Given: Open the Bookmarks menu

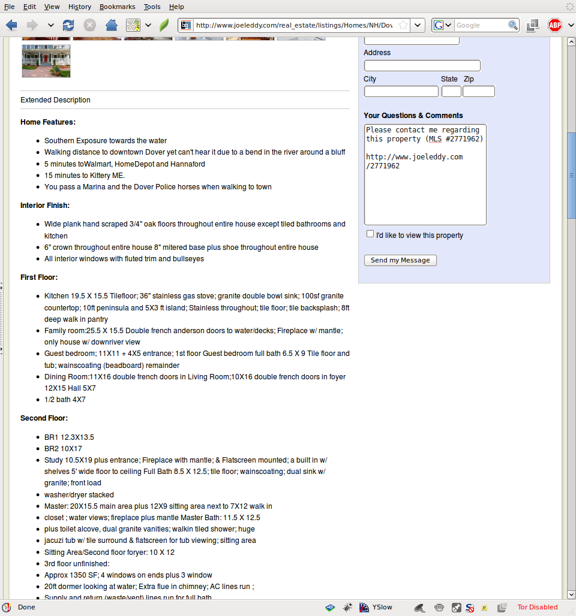Looking at the screenshot, I should coord(117,7).
